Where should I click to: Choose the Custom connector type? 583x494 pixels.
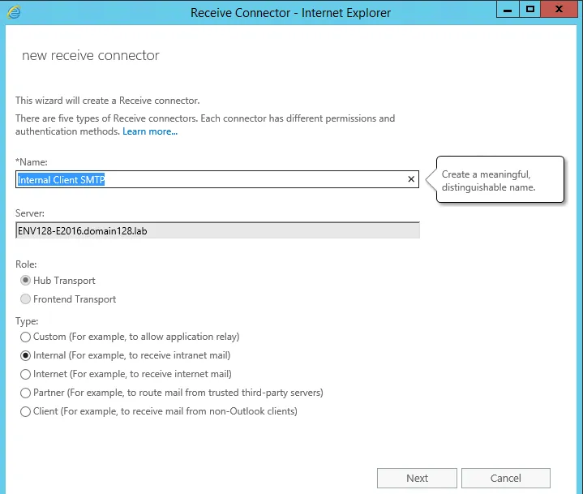(x=27, y=337)
